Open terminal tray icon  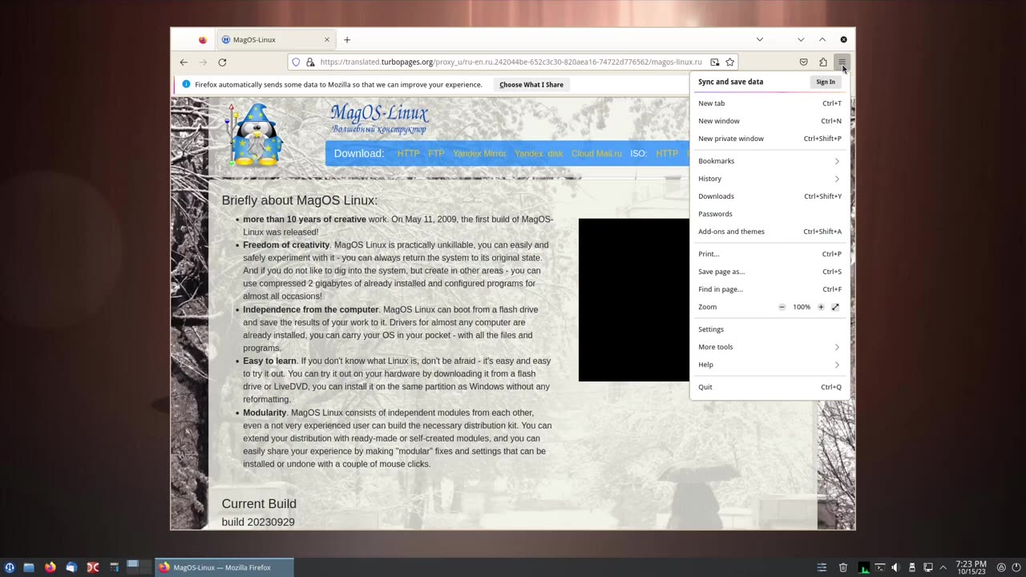point(880,567)
